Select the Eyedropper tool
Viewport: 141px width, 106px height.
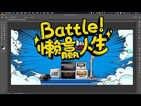pos(2,29)
